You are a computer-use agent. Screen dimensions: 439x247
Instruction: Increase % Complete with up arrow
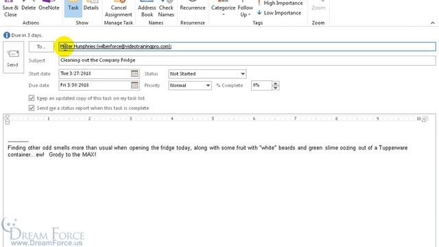click(x=276, y=83)
